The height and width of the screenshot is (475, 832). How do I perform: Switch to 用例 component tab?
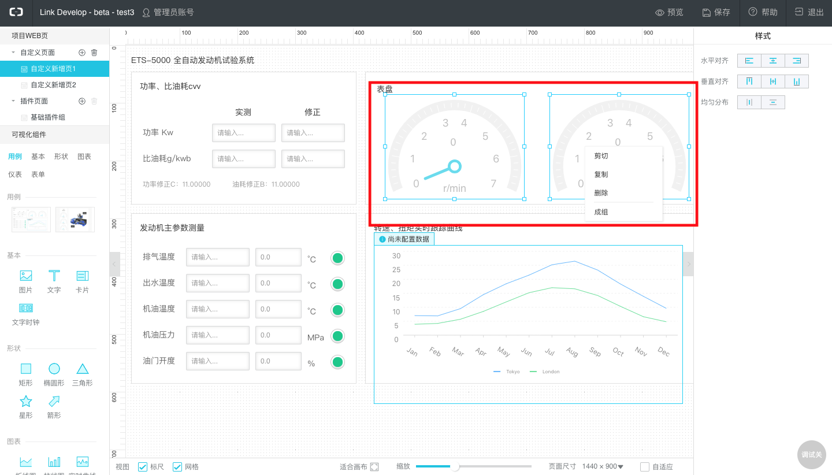(15, 157)
